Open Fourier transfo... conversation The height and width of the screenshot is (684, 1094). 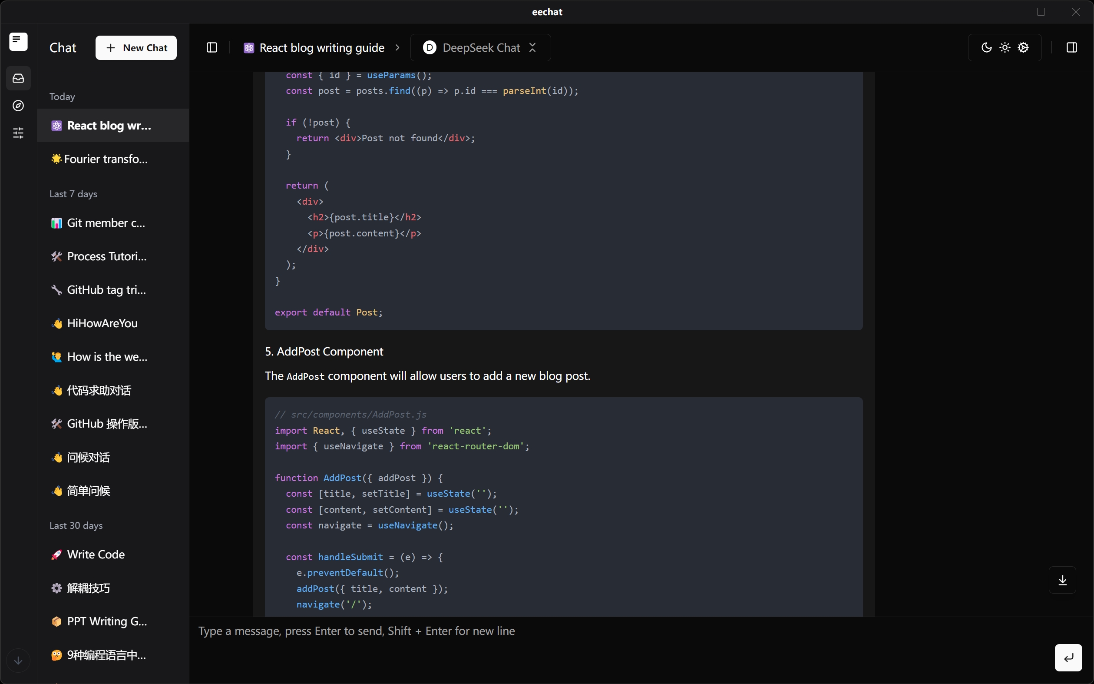pos(106,159)
